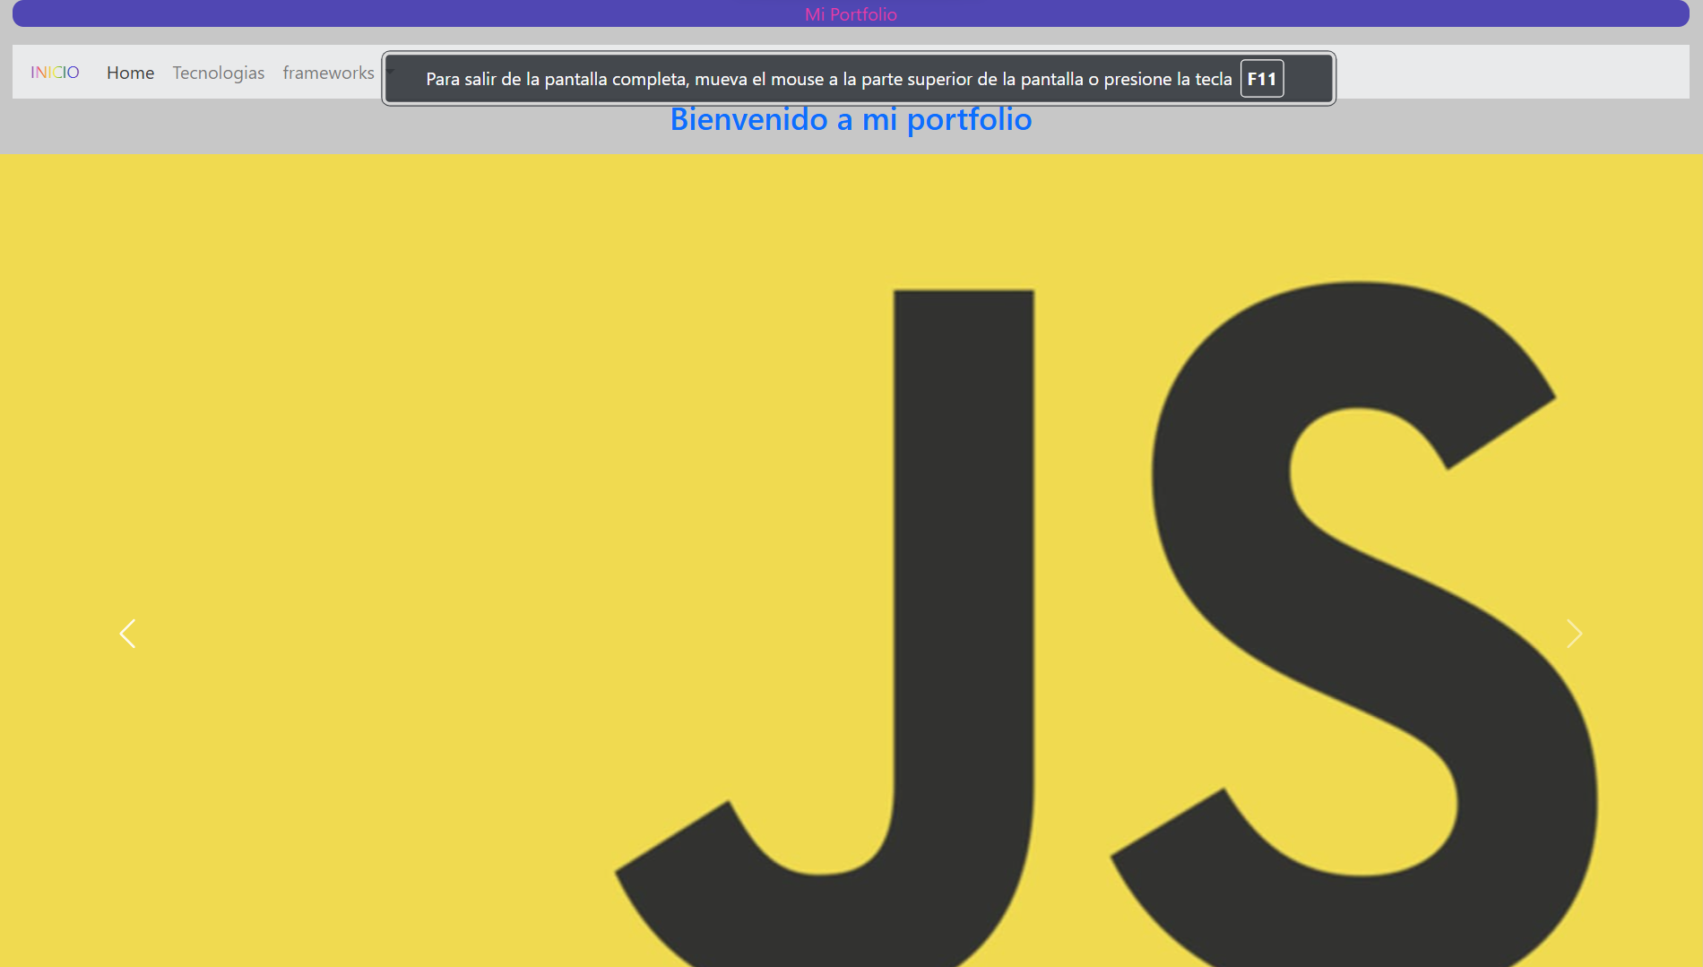The height and width of the screenshot is (967, 1703).
Task: Click the F11 key badge
Action: coord(1261,79)
